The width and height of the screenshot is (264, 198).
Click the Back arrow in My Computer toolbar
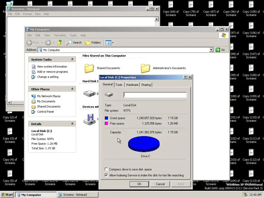[29, 43]
